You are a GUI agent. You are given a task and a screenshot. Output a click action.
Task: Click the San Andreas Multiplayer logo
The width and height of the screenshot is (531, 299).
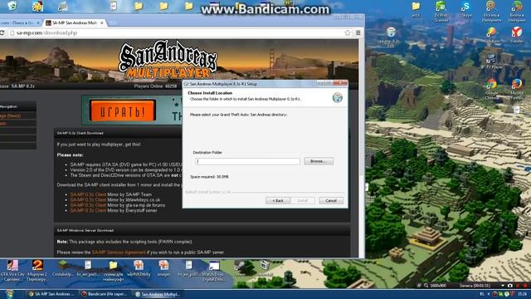(x=168, y=60)
